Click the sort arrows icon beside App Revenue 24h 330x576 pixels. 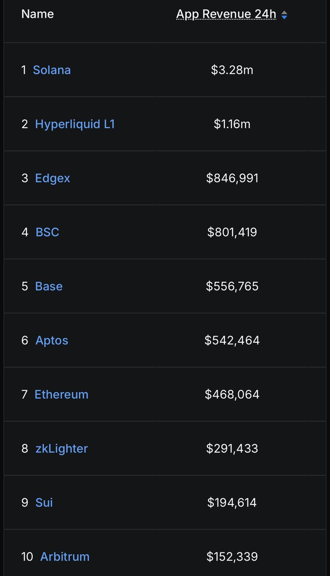point(284,15)
